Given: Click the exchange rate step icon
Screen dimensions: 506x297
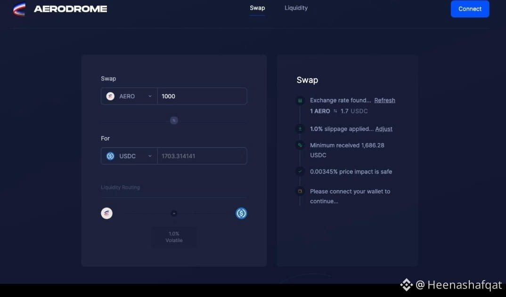Looking at the screenshot, I should (300, 101).
